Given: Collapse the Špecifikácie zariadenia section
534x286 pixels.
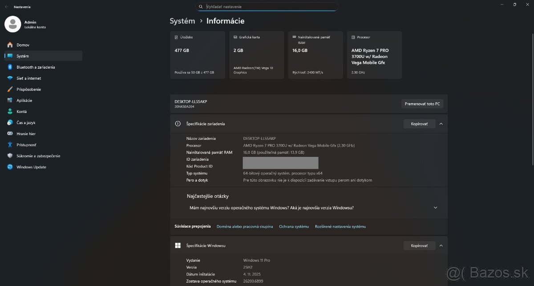Looking at the screenshot, I should [x=441, y=123].
